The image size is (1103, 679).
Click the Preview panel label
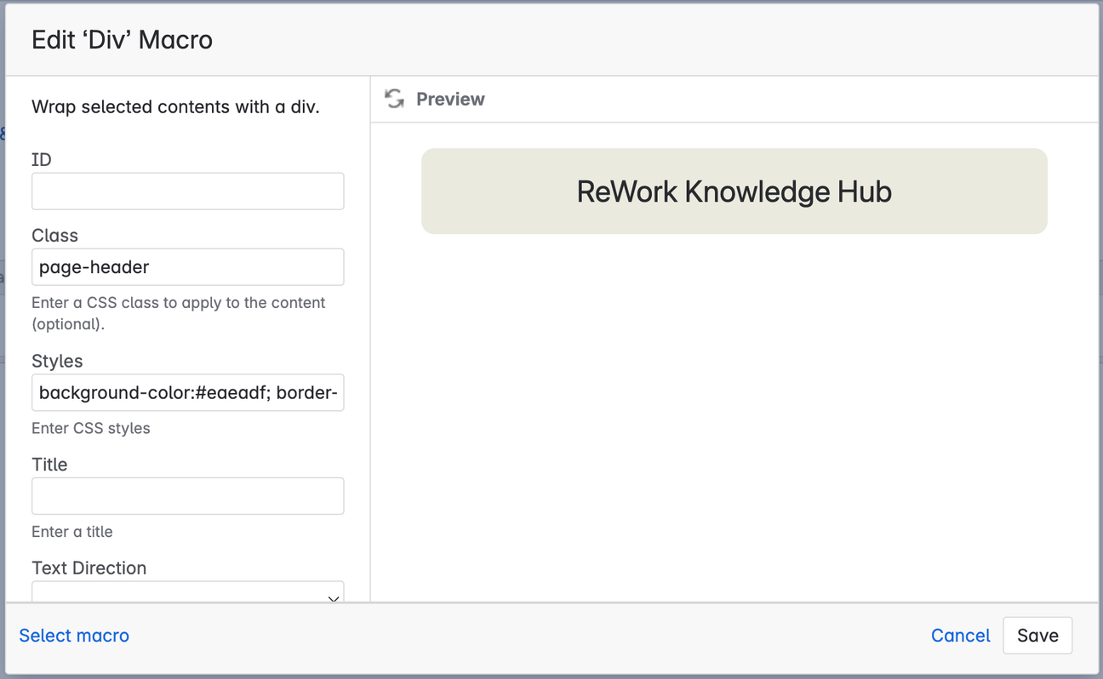pos(450,99)
